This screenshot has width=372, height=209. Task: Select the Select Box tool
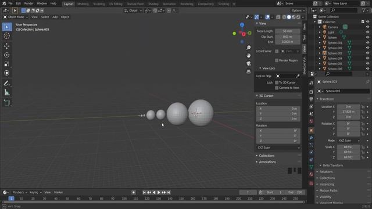[x=7, y=27]
